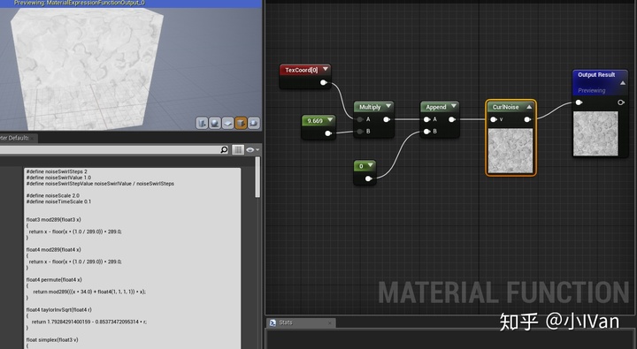This screenshot has width=637, height=349.
Task: Expand the TexCoord[0] node arrow
Action: (x=326, y=70)
